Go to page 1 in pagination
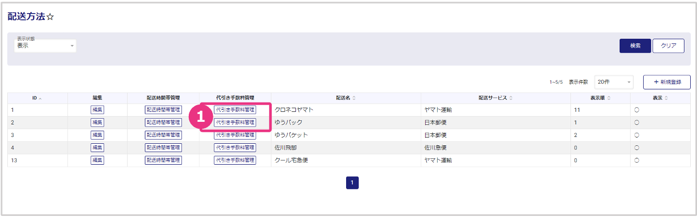 tap(352, 183)
